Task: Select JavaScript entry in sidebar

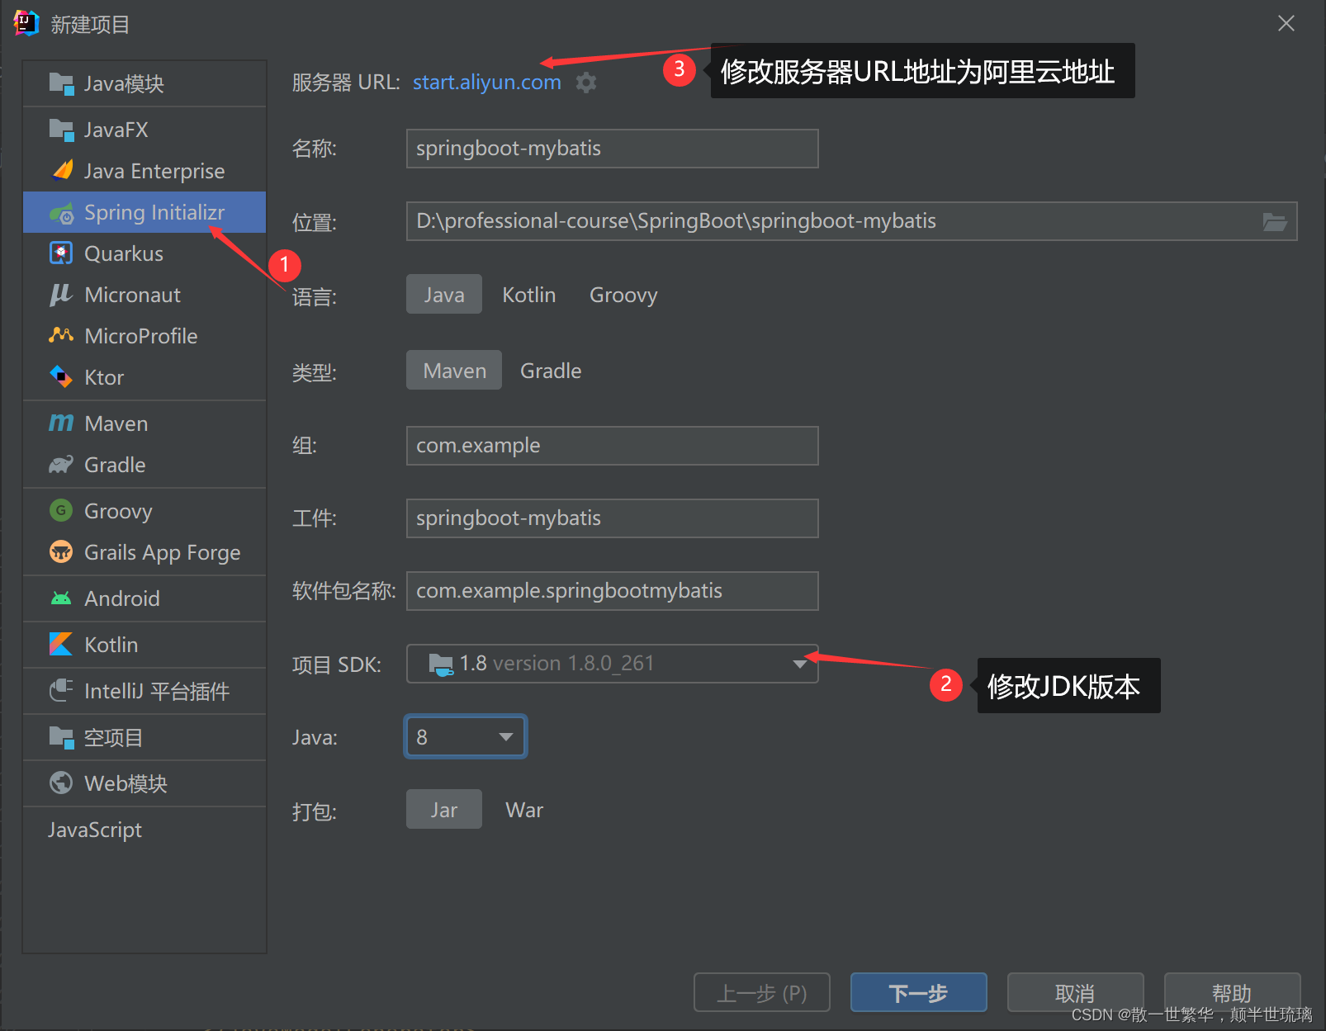Action: [144, 830]
